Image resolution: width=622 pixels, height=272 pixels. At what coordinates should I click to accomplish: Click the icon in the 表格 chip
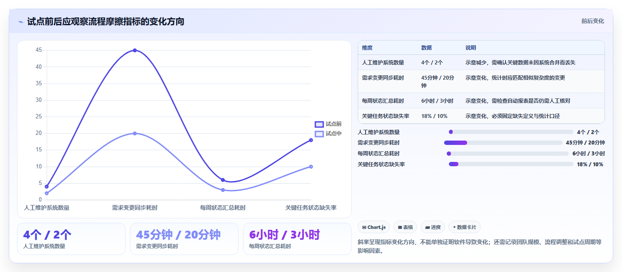tap(400, 227)
